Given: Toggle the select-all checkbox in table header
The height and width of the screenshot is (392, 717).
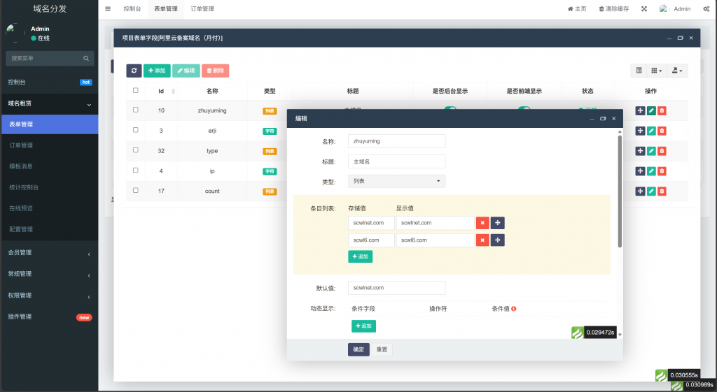Looking at the screenshot, I should [x=135, y=90].
